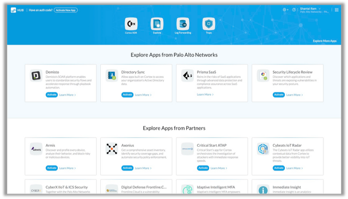This screenshot has height=199, width=348.
Task: Click the Armis app logo
Action: (x=36, y=149)
